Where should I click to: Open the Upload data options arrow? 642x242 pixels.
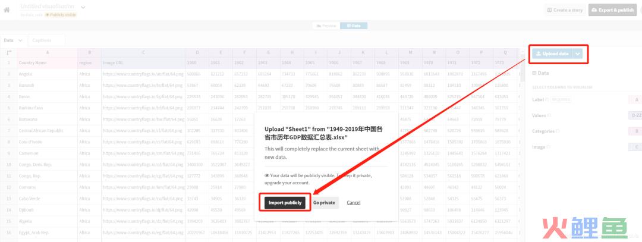tap(577, 54)
